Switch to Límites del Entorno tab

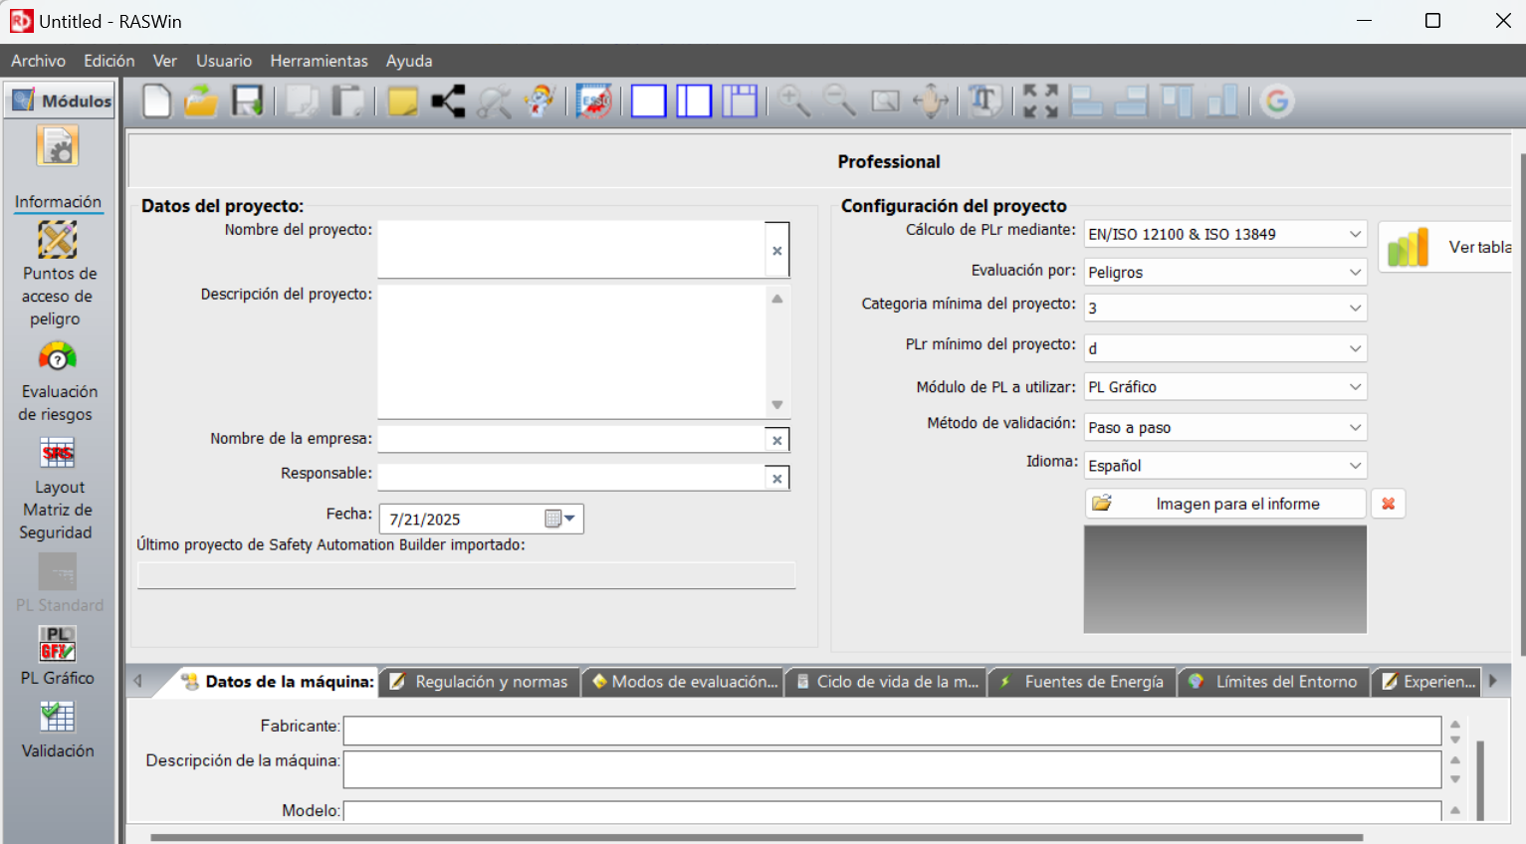pos(1274,682)
